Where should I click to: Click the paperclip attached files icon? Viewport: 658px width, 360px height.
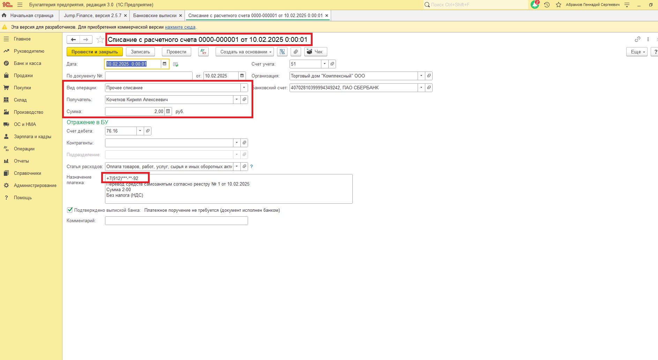pyautogui.click(x=296, y=52)
